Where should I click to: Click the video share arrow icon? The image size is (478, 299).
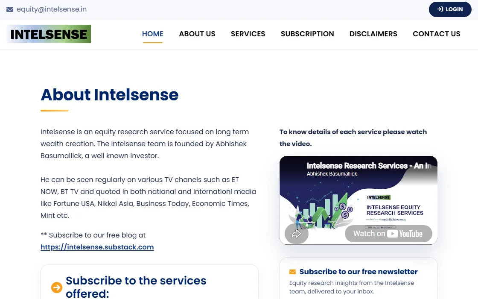coord(297,234)
